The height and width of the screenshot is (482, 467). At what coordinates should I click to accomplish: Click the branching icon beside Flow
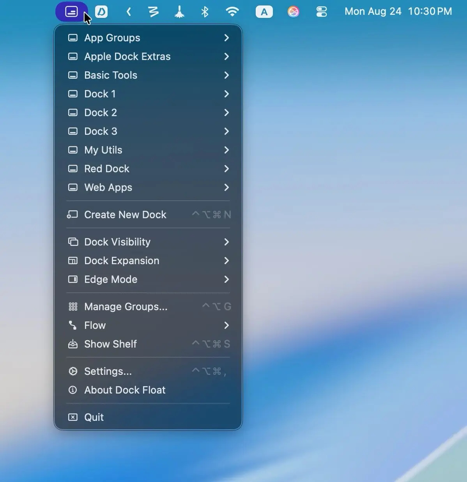pyautogui.click(x=73, y=325)
